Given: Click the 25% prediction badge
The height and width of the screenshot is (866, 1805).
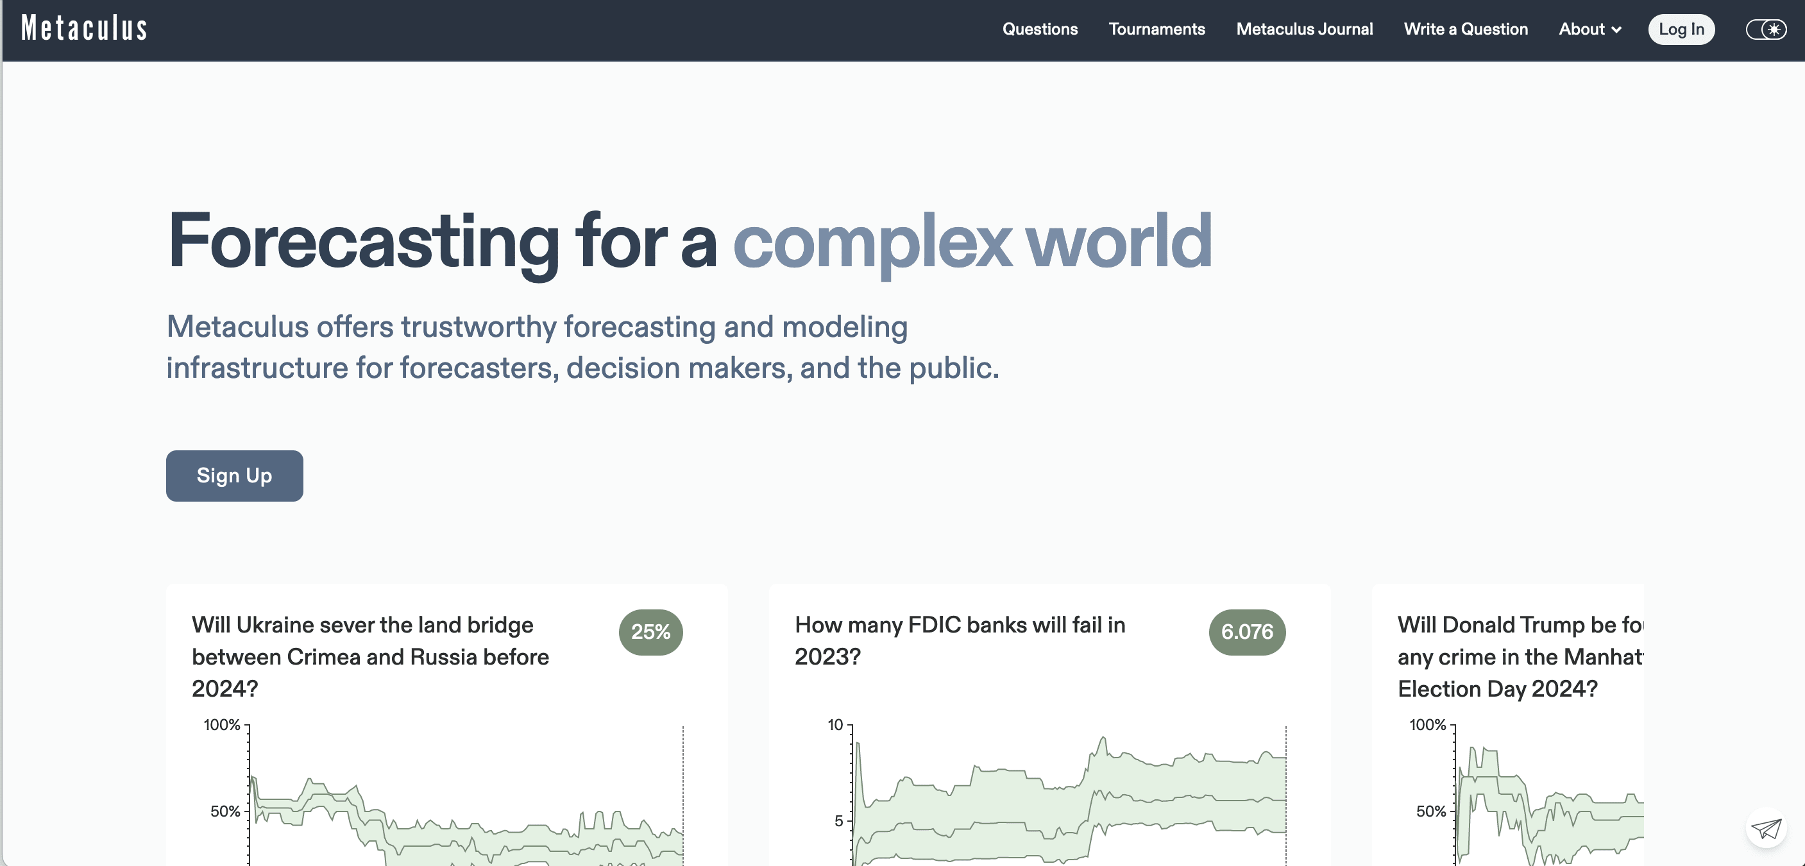Looking at the screenshot, I should (650, 632).
